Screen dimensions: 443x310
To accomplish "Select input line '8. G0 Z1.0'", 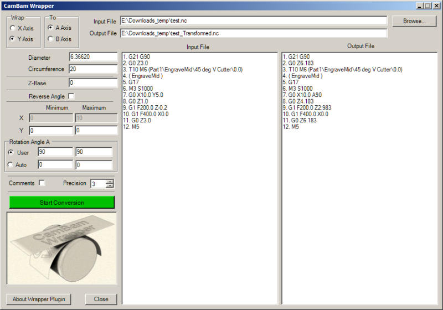I will tap(136, 101).
